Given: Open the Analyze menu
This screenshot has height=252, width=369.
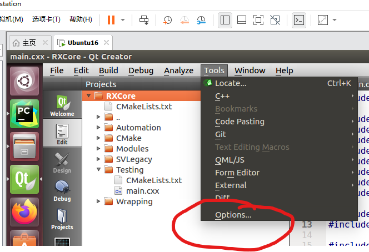Looking at the screenshot, I should (178, 70).
